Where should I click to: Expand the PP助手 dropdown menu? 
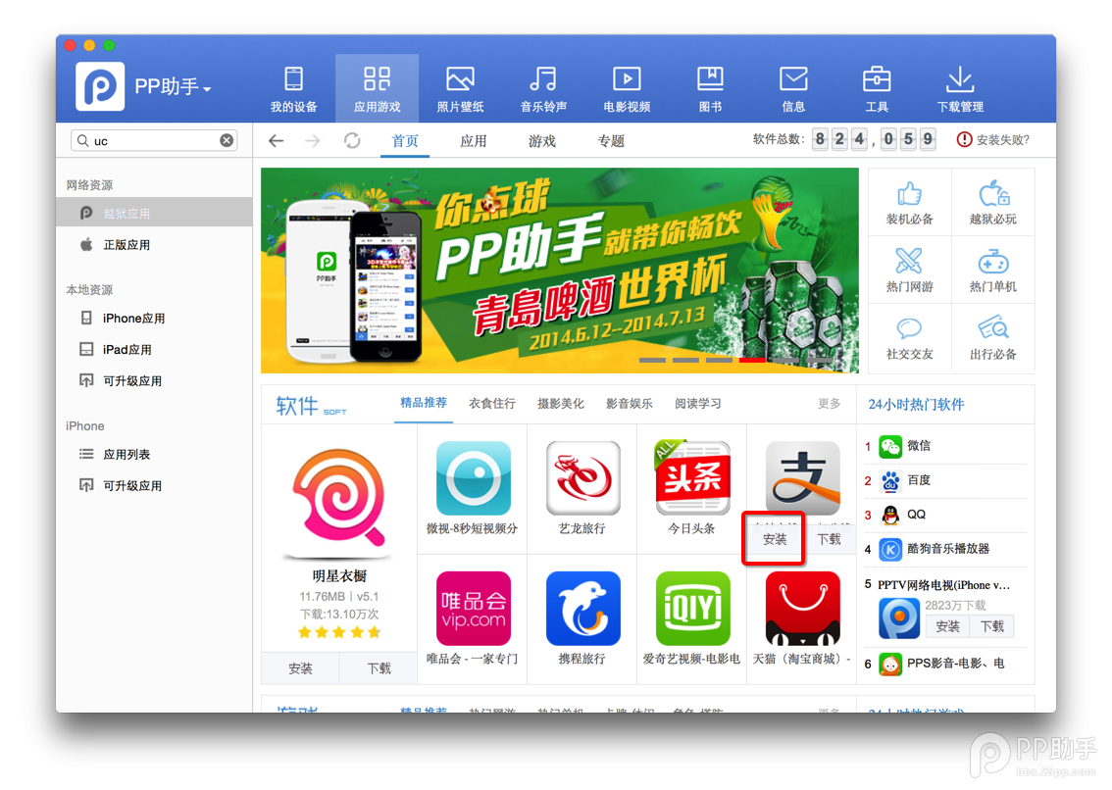click(173, 87)
